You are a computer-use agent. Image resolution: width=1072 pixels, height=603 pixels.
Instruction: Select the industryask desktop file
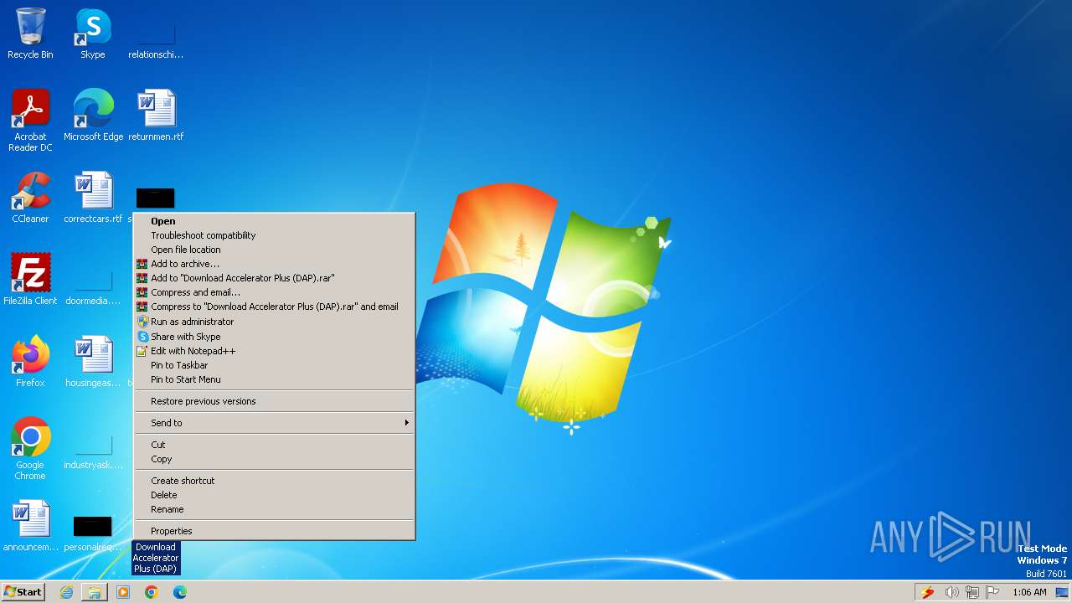[93, 452]
